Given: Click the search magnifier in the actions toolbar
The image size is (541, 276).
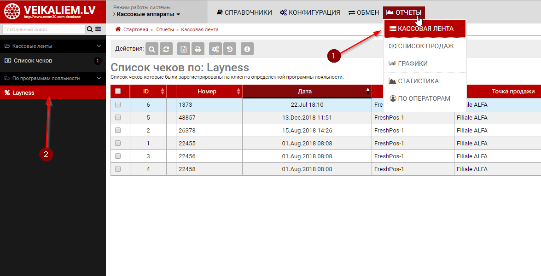Looking at the screenshot, I should 152,49.
